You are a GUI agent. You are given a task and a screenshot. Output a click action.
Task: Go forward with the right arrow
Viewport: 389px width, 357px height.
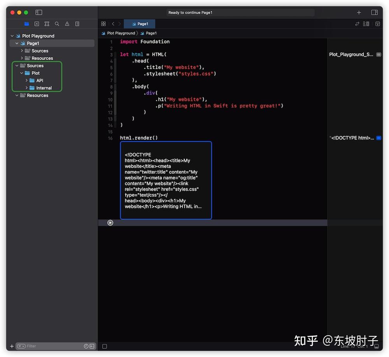pos(119,24)
